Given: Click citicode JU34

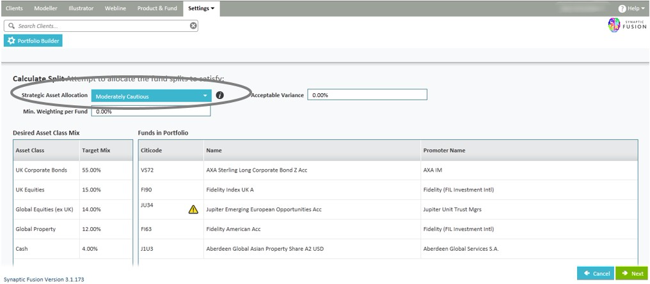Looking at the screenshot, I should coord(147,205).
